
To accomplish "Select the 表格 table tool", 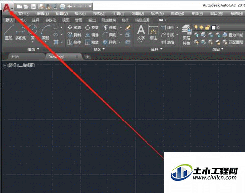I will (x=168, y=42).
